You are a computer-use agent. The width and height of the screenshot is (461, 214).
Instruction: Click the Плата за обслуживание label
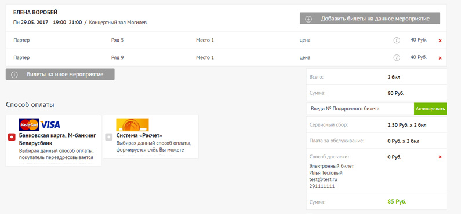coord(337,141)
